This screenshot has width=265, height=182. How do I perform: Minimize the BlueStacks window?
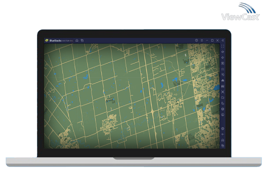[x=207, y=40]
